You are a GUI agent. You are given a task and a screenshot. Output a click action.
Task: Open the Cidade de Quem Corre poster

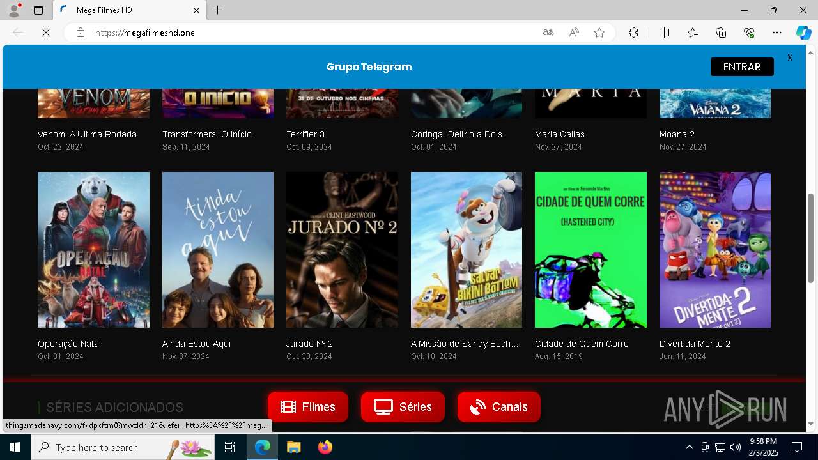pyautogui.click(x=590, y=250)
